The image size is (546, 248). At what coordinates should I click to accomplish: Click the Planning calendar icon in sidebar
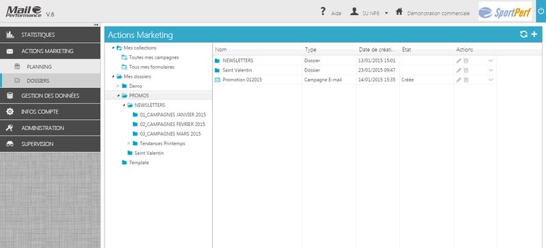(x=17, y=67)
